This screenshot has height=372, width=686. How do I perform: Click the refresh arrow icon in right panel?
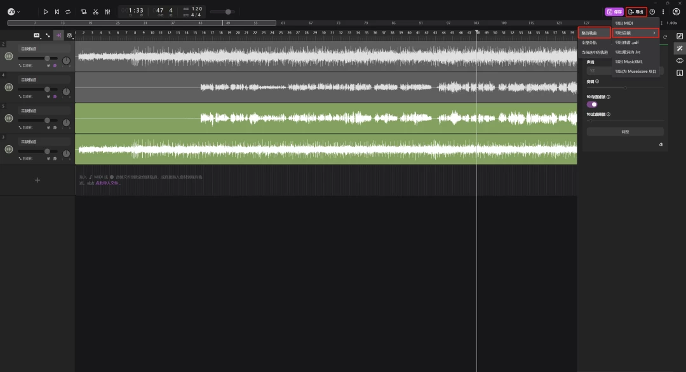[x=665, y=37]
